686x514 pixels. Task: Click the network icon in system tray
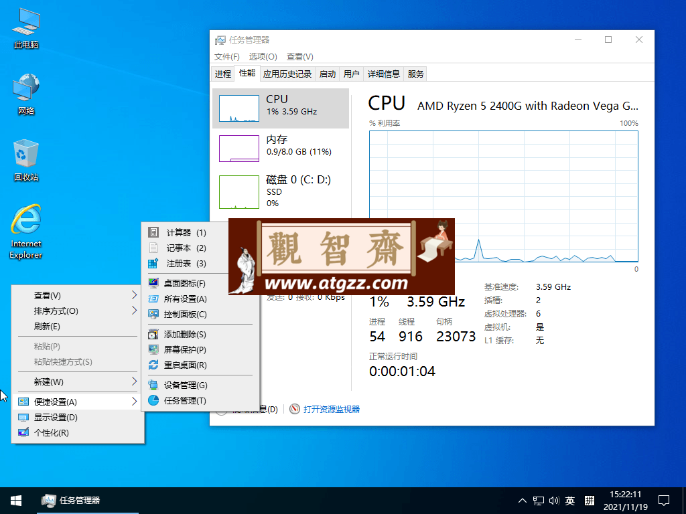click(x=539, y=501)
